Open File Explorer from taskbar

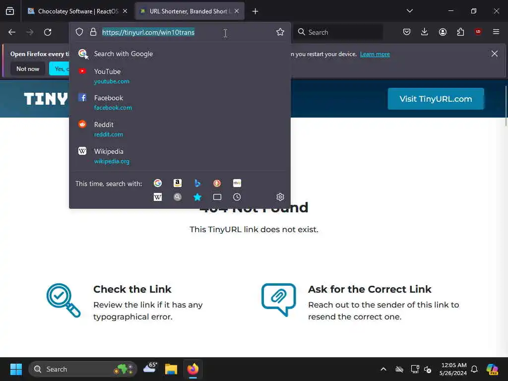point(171,369)
